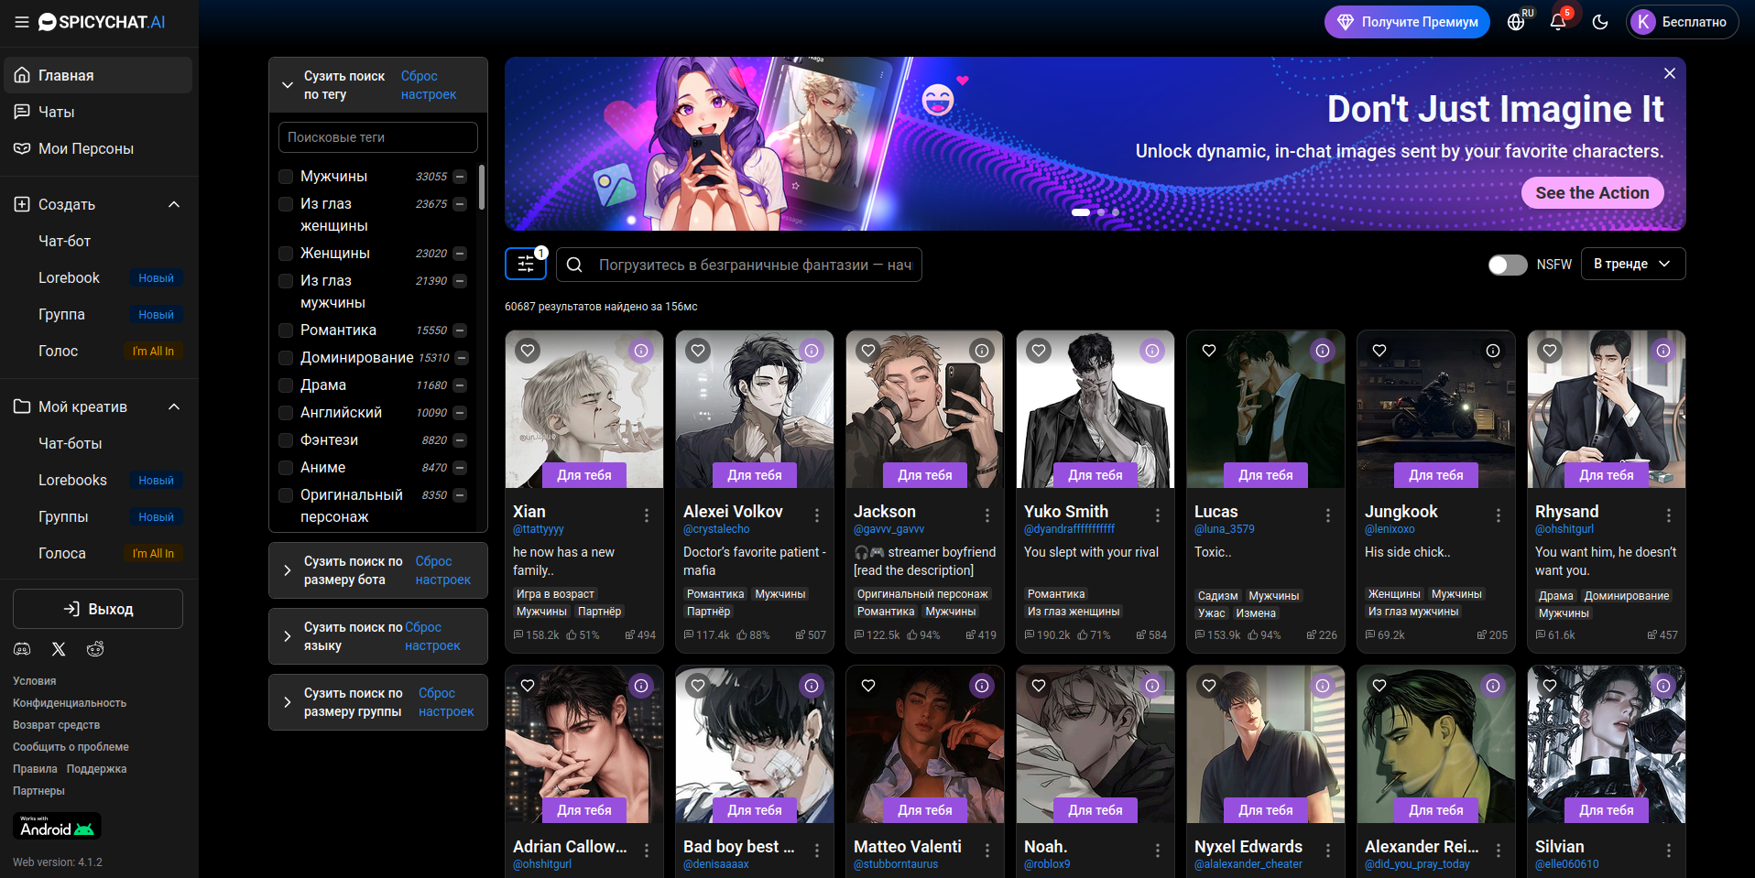The image size is (1755, 878).
Task: Reset tag filters via Сброс настроек
Action: [429, 85]
